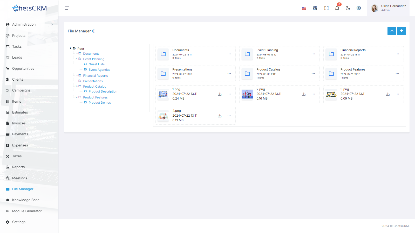Screen dimensions: 415x233
Task: Select Documents in the folder tree
Action: click(x=91, y=54)
